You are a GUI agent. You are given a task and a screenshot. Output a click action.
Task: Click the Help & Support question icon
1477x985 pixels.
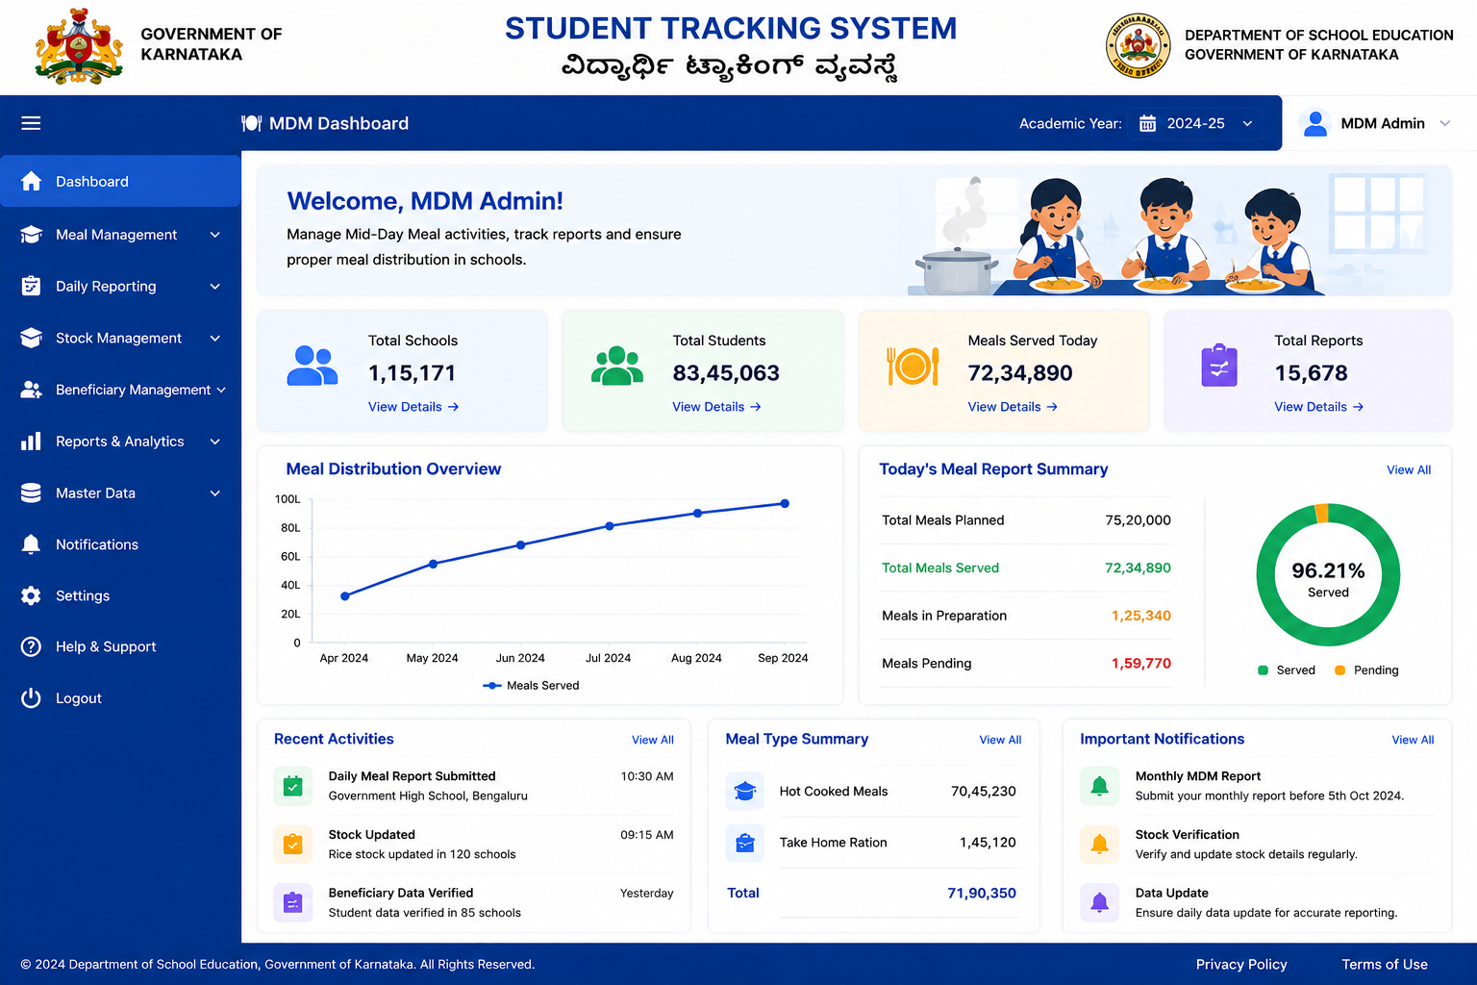(31, 646)
